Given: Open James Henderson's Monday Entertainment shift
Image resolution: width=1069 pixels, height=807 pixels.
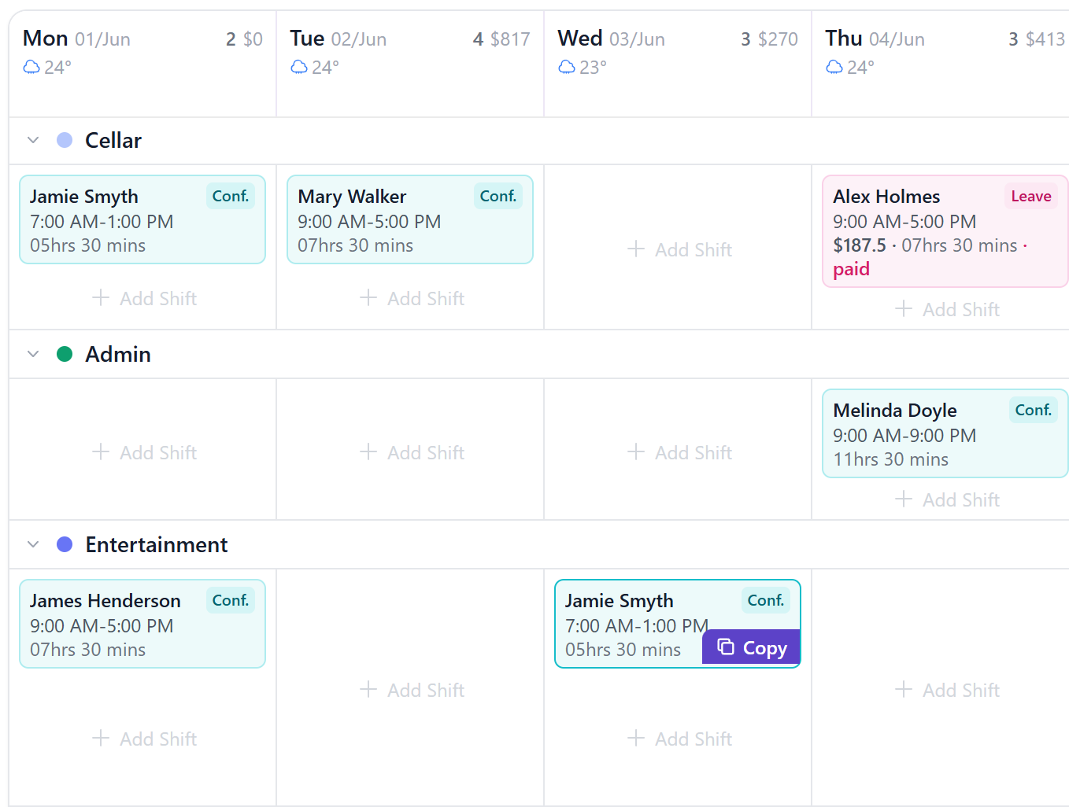Looking at the screenshot, I should point(142,624).
